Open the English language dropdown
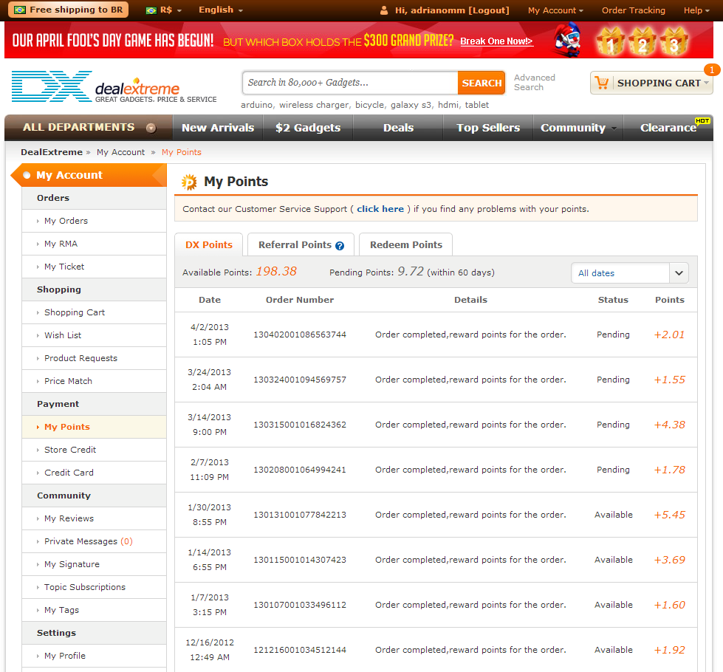723x672 pixels. 220,10
